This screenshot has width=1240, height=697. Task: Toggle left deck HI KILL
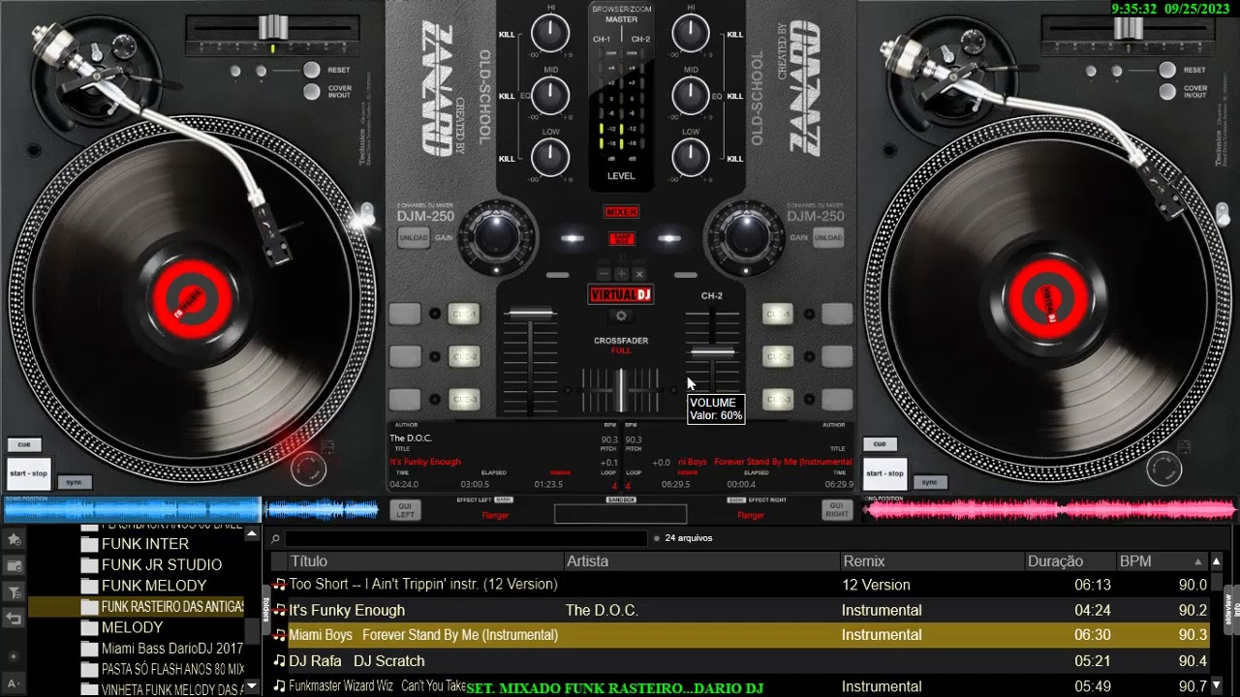pos(507,35)
